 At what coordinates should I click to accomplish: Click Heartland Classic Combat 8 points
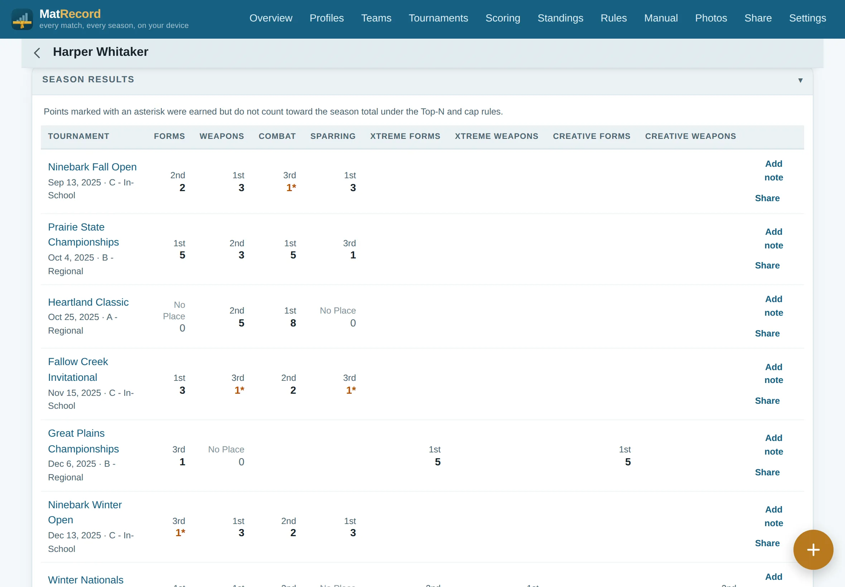293,323
